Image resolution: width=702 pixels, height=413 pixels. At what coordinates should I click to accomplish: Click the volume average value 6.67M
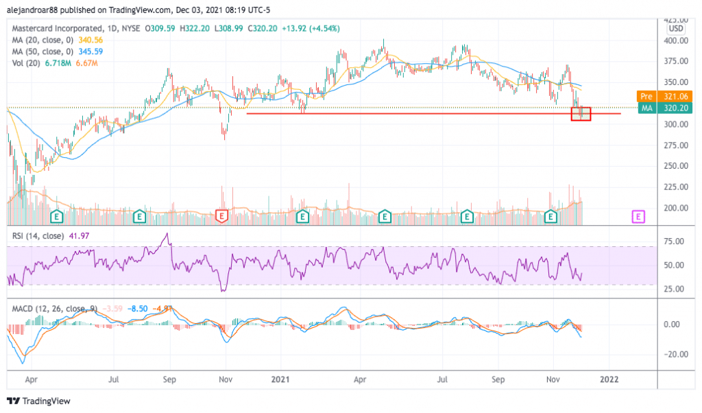click(x=86, y=63)
